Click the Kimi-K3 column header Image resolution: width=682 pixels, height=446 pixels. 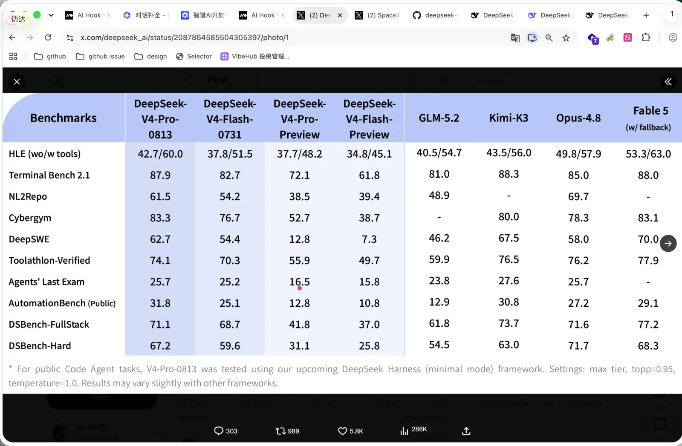coord(509,118)
